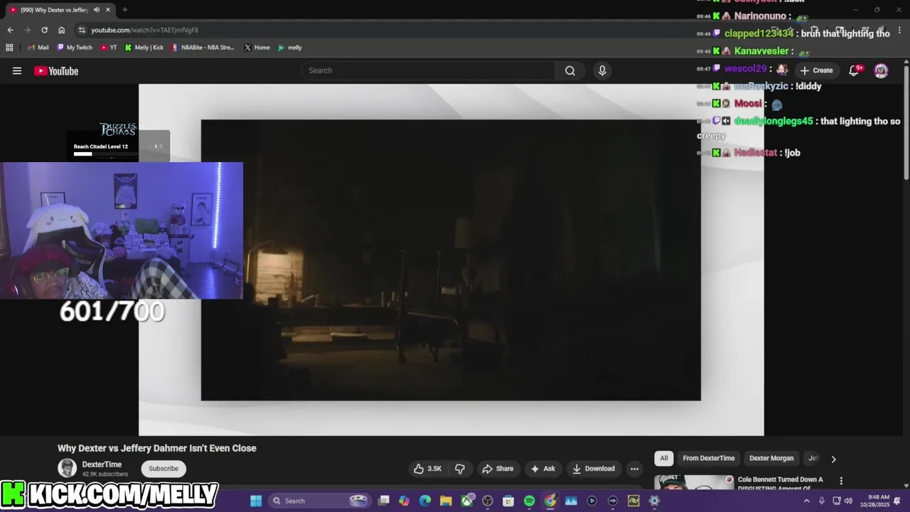Image resolution: width=910 pixels, height=512 pixels.
Task: Open X Home bookmark
Action: 257,48
